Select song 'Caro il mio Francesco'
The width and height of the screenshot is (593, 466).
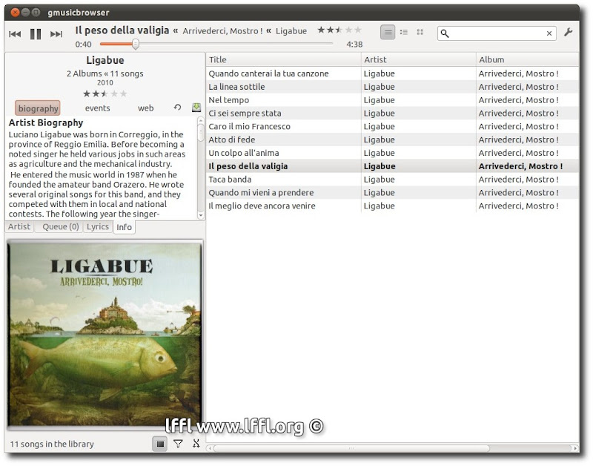tap(392, 126)
